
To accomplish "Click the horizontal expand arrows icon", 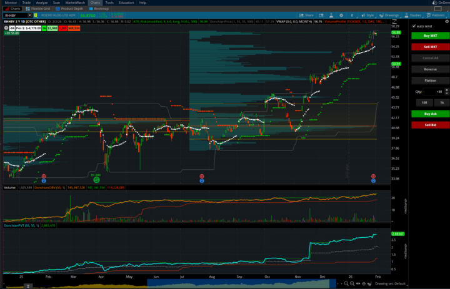I will click(358, 283).
